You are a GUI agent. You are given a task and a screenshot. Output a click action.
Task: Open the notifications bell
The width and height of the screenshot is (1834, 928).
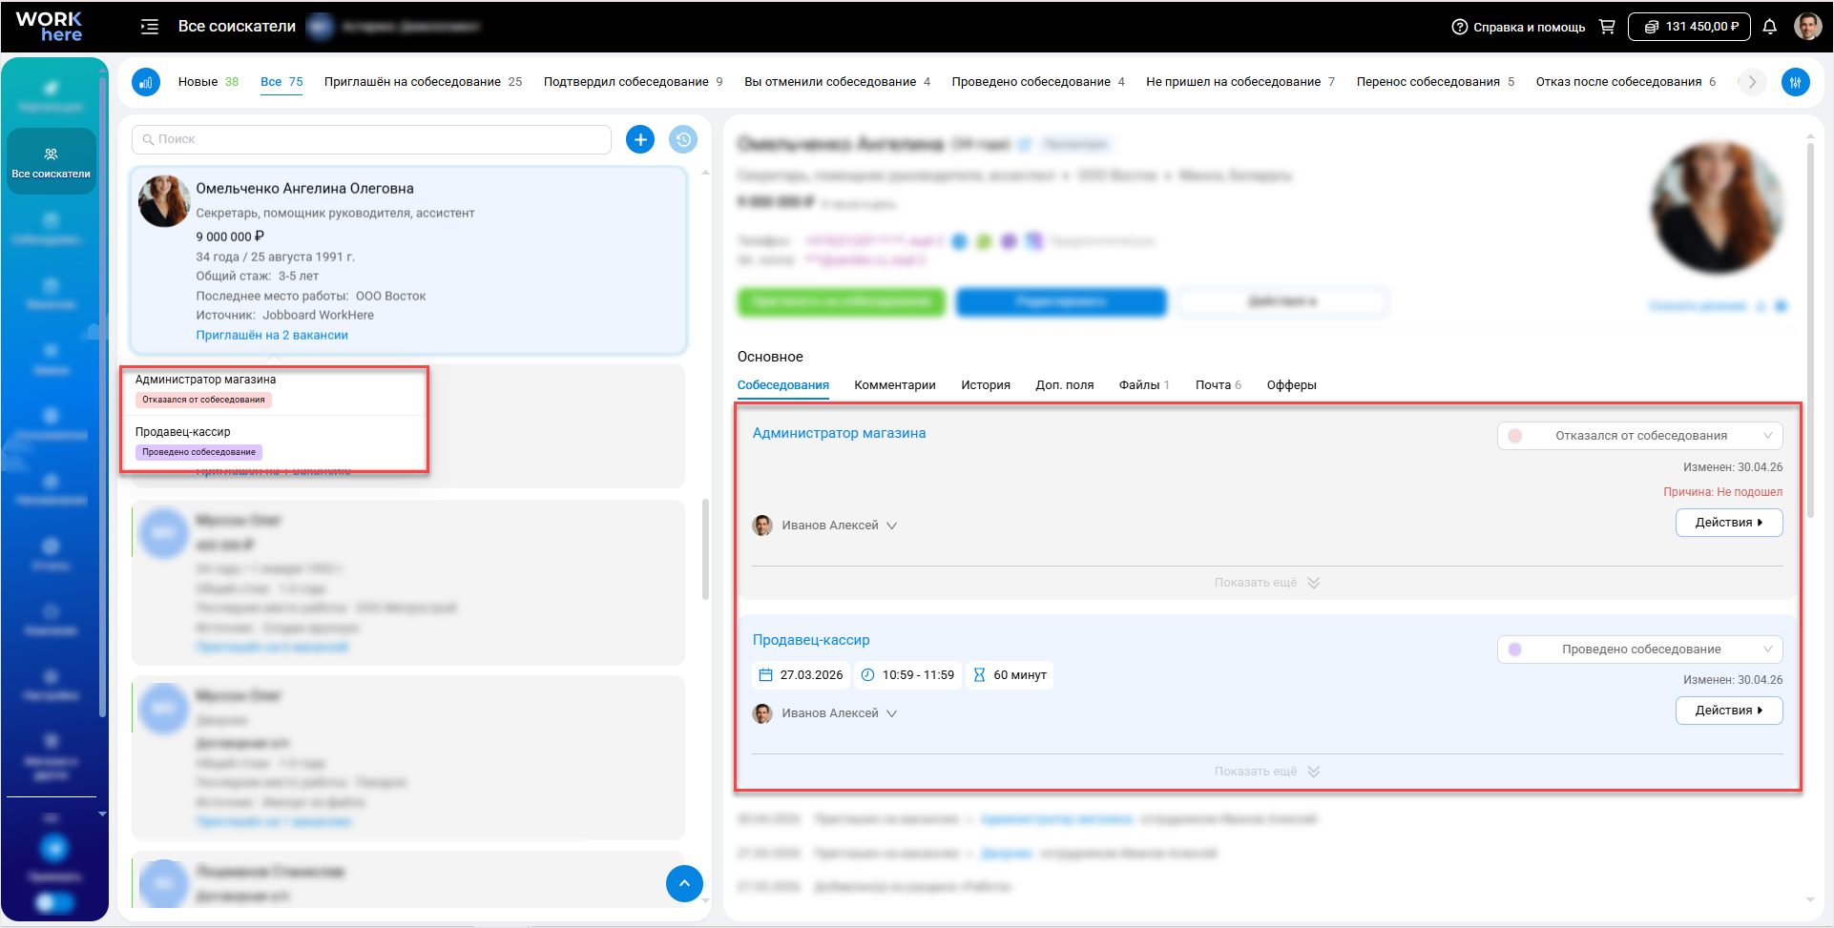coord(1769,27)
